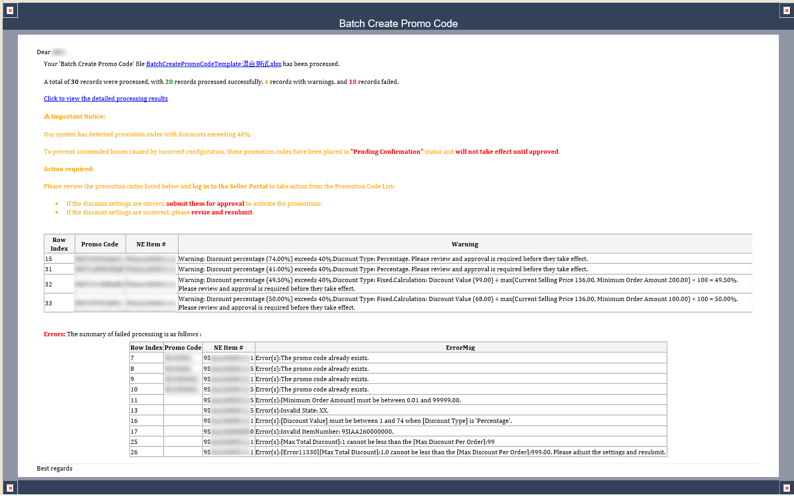The width and height of the screenshot is (794, 496).
Task: Click the broken image icon at bottom-left corner
Action: (10, 487)
